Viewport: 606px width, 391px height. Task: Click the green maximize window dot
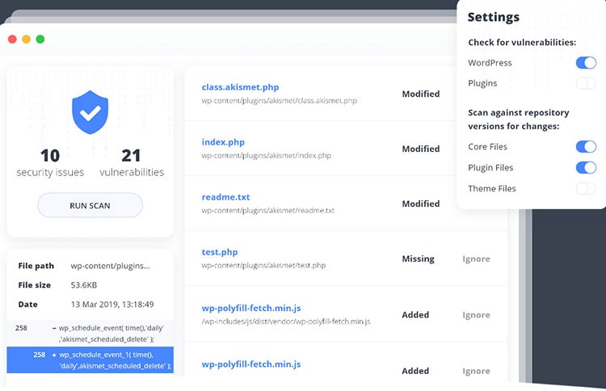[40, 39]
